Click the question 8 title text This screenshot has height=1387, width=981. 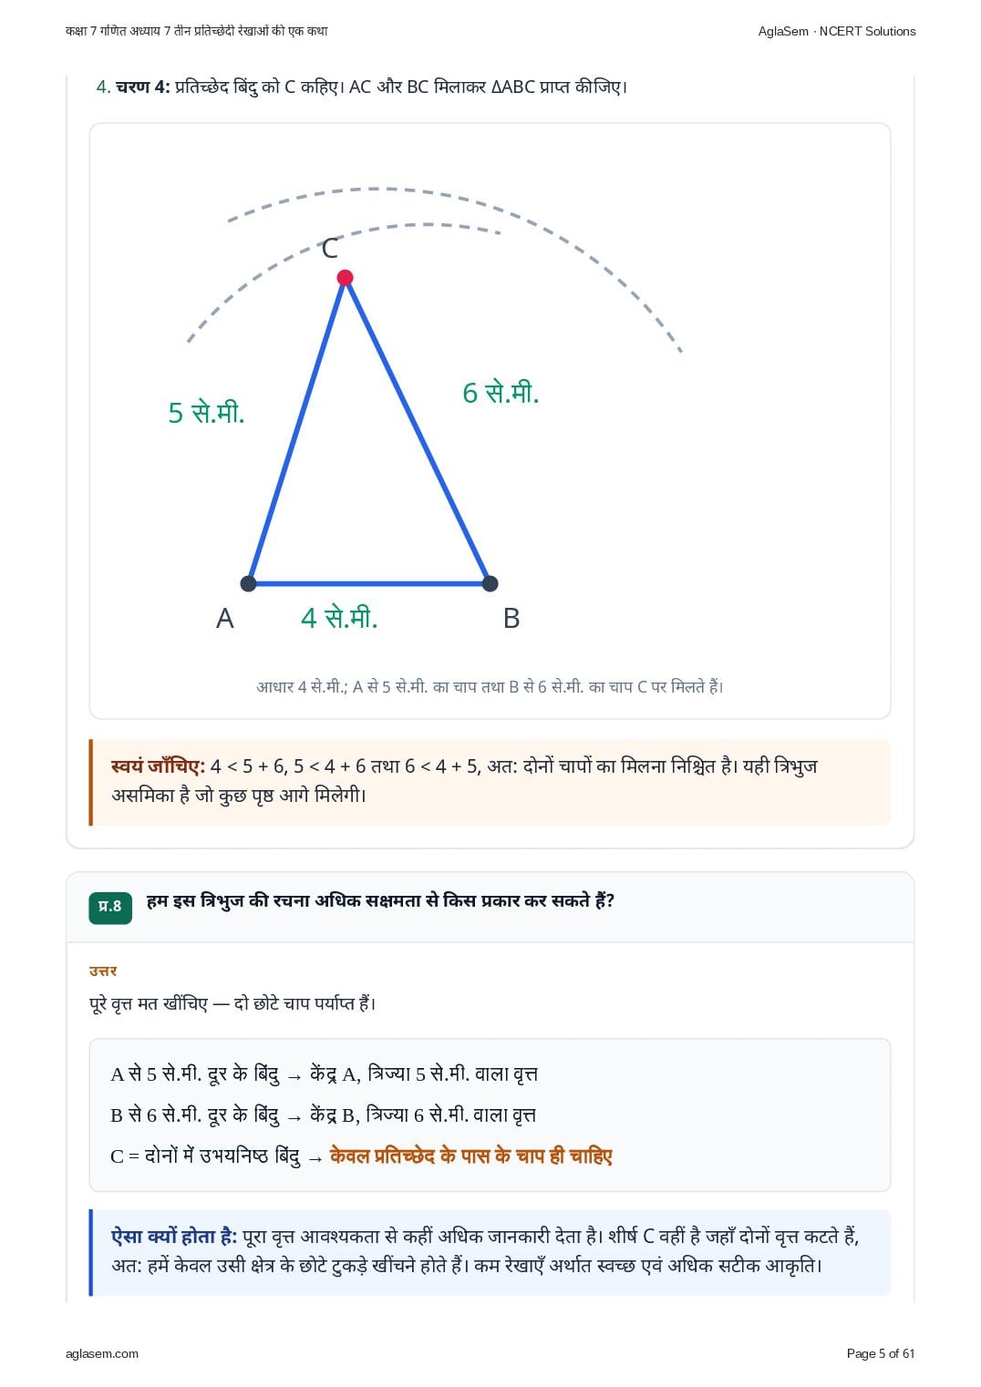tap(380, 901)
